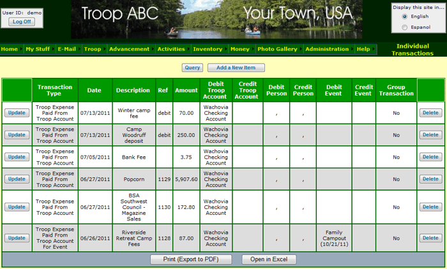This screenshot has height=269, width=447.
Task: Update the Winter camp fee transaction
Action: coord(17,113)
